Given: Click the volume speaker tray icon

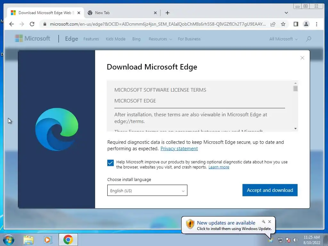Looking at the screenshot, I should (x=296, y=240).
